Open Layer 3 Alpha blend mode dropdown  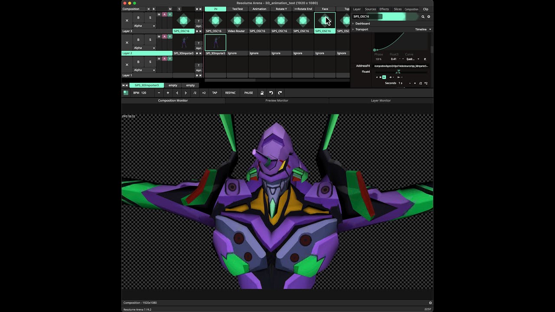click(x=144, y=26)
